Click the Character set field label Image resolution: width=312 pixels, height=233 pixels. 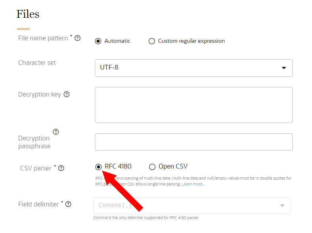[x=37, y=63]
